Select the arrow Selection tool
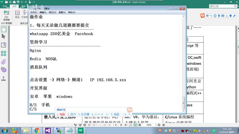 pos(3,36)
